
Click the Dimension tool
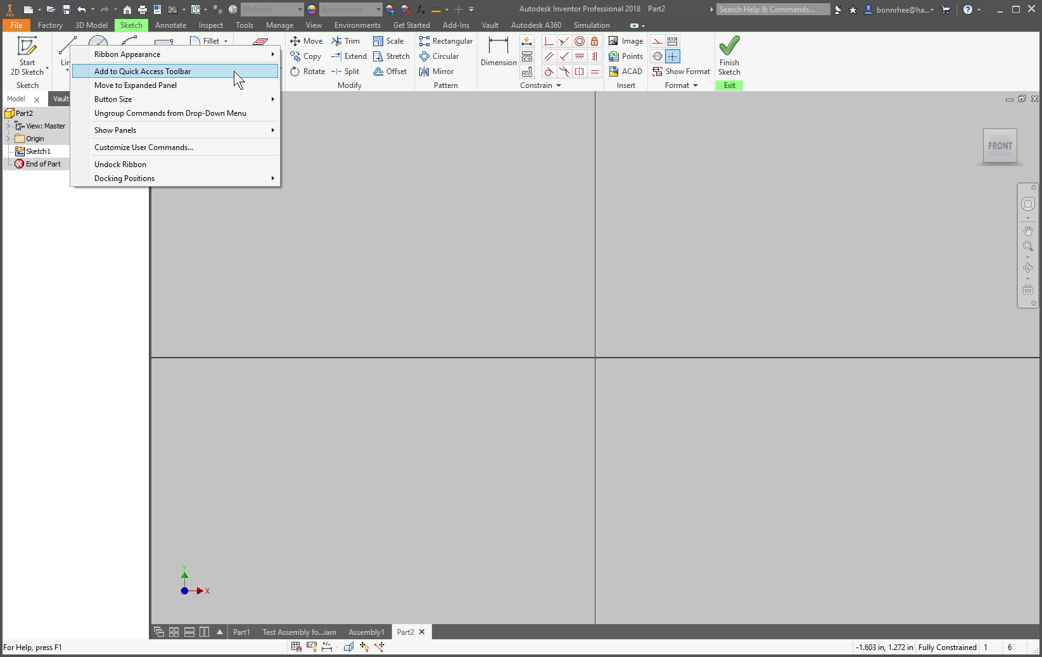click(x=499, y=54)
